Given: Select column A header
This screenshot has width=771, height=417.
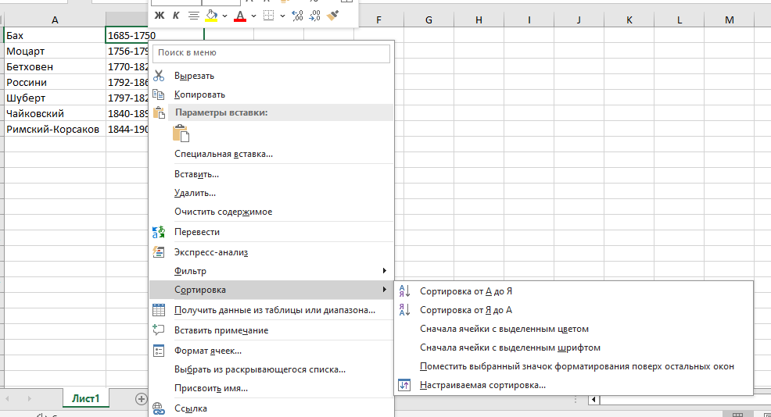Looking at the screenshot, I should pos(55,20).
